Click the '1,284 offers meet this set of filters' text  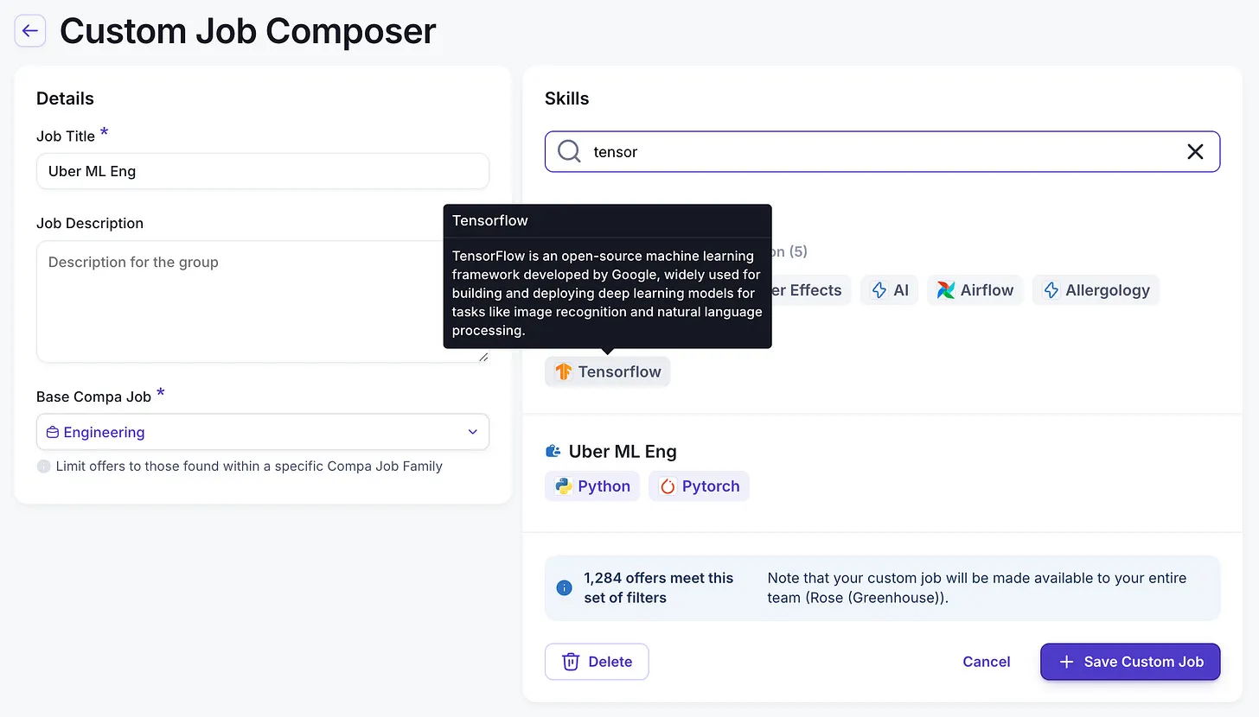click(658, 587)
